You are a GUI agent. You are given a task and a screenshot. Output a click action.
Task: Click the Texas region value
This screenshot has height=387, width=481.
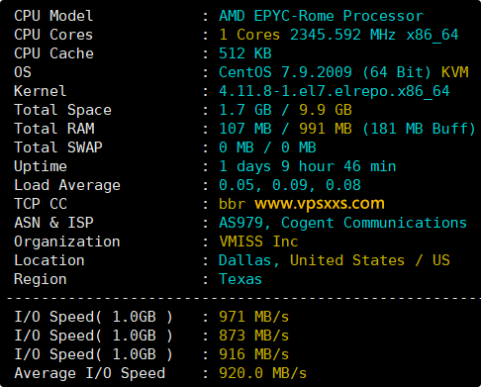pos(240,279)
